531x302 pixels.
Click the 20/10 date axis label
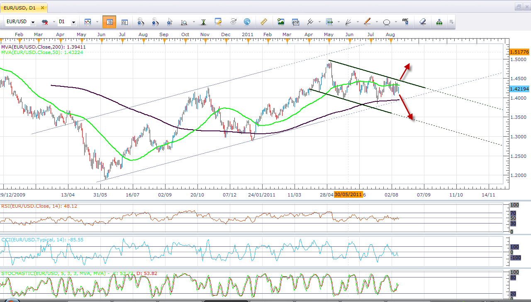(197, 194)
